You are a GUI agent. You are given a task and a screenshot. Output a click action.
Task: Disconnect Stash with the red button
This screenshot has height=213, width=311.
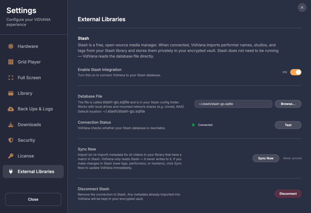(288, 194)
